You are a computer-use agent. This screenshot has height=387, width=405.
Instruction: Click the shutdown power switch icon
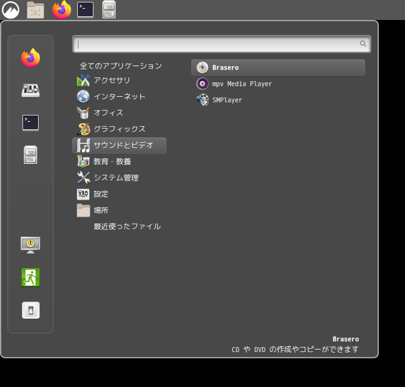point(31,310)
